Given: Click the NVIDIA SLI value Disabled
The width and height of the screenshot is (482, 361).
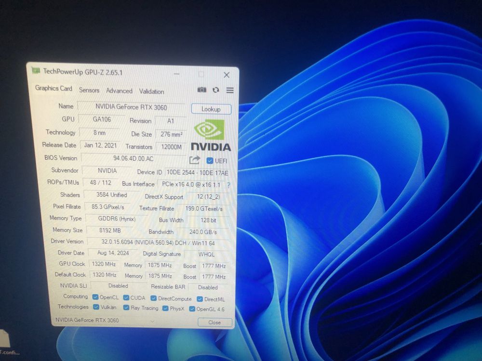Looking at the screenshot, I should (118, 286).
